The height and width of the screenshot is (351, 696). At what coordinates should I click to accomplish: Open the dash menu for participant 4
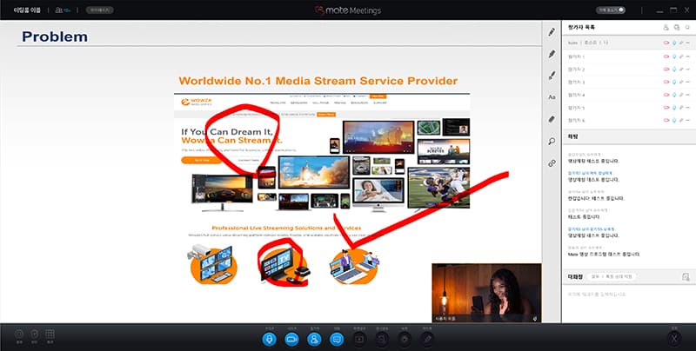[688, 95]
